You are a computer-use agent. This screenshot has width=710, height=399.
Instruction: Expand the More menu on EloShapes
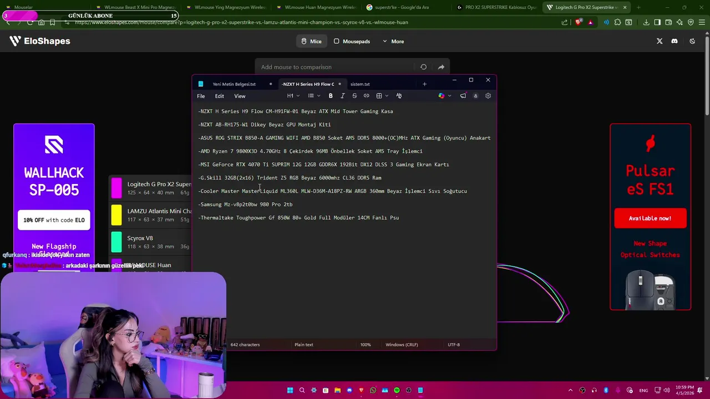coord(393,42)
